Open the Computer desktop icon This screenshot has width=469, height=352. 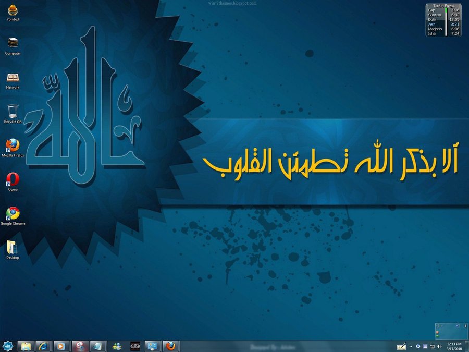pyautogui.click(x=13, y=44)
